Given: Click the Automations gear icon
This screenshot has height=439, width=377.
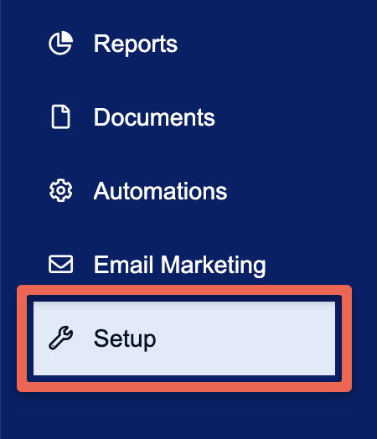Looking at the screenshot, I should 60,190.
